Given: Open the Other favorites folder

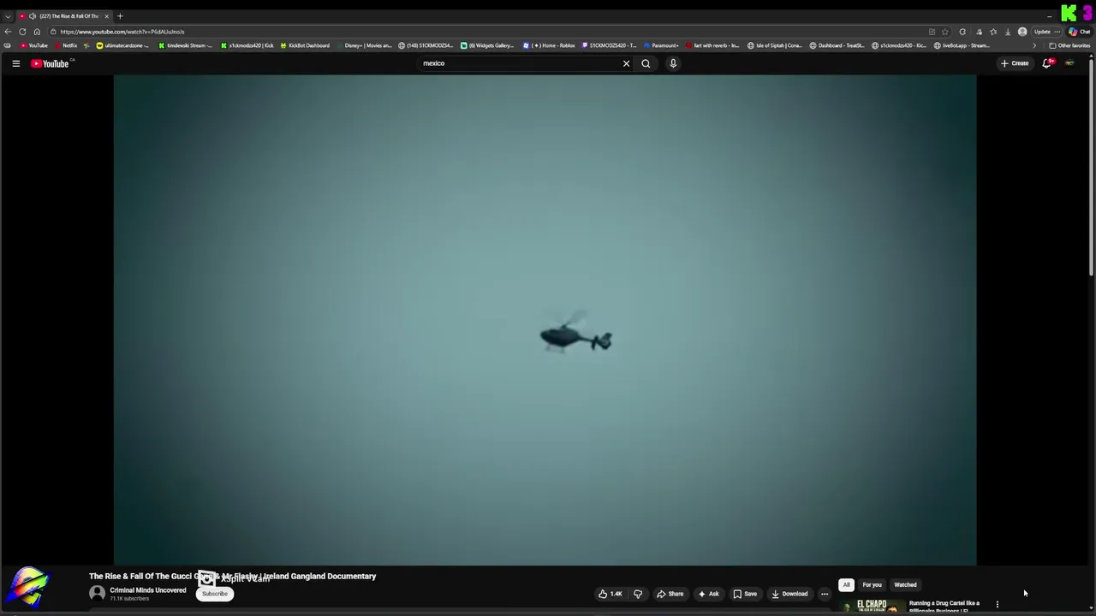Looking at the screenshot, I should (1069, 45).
